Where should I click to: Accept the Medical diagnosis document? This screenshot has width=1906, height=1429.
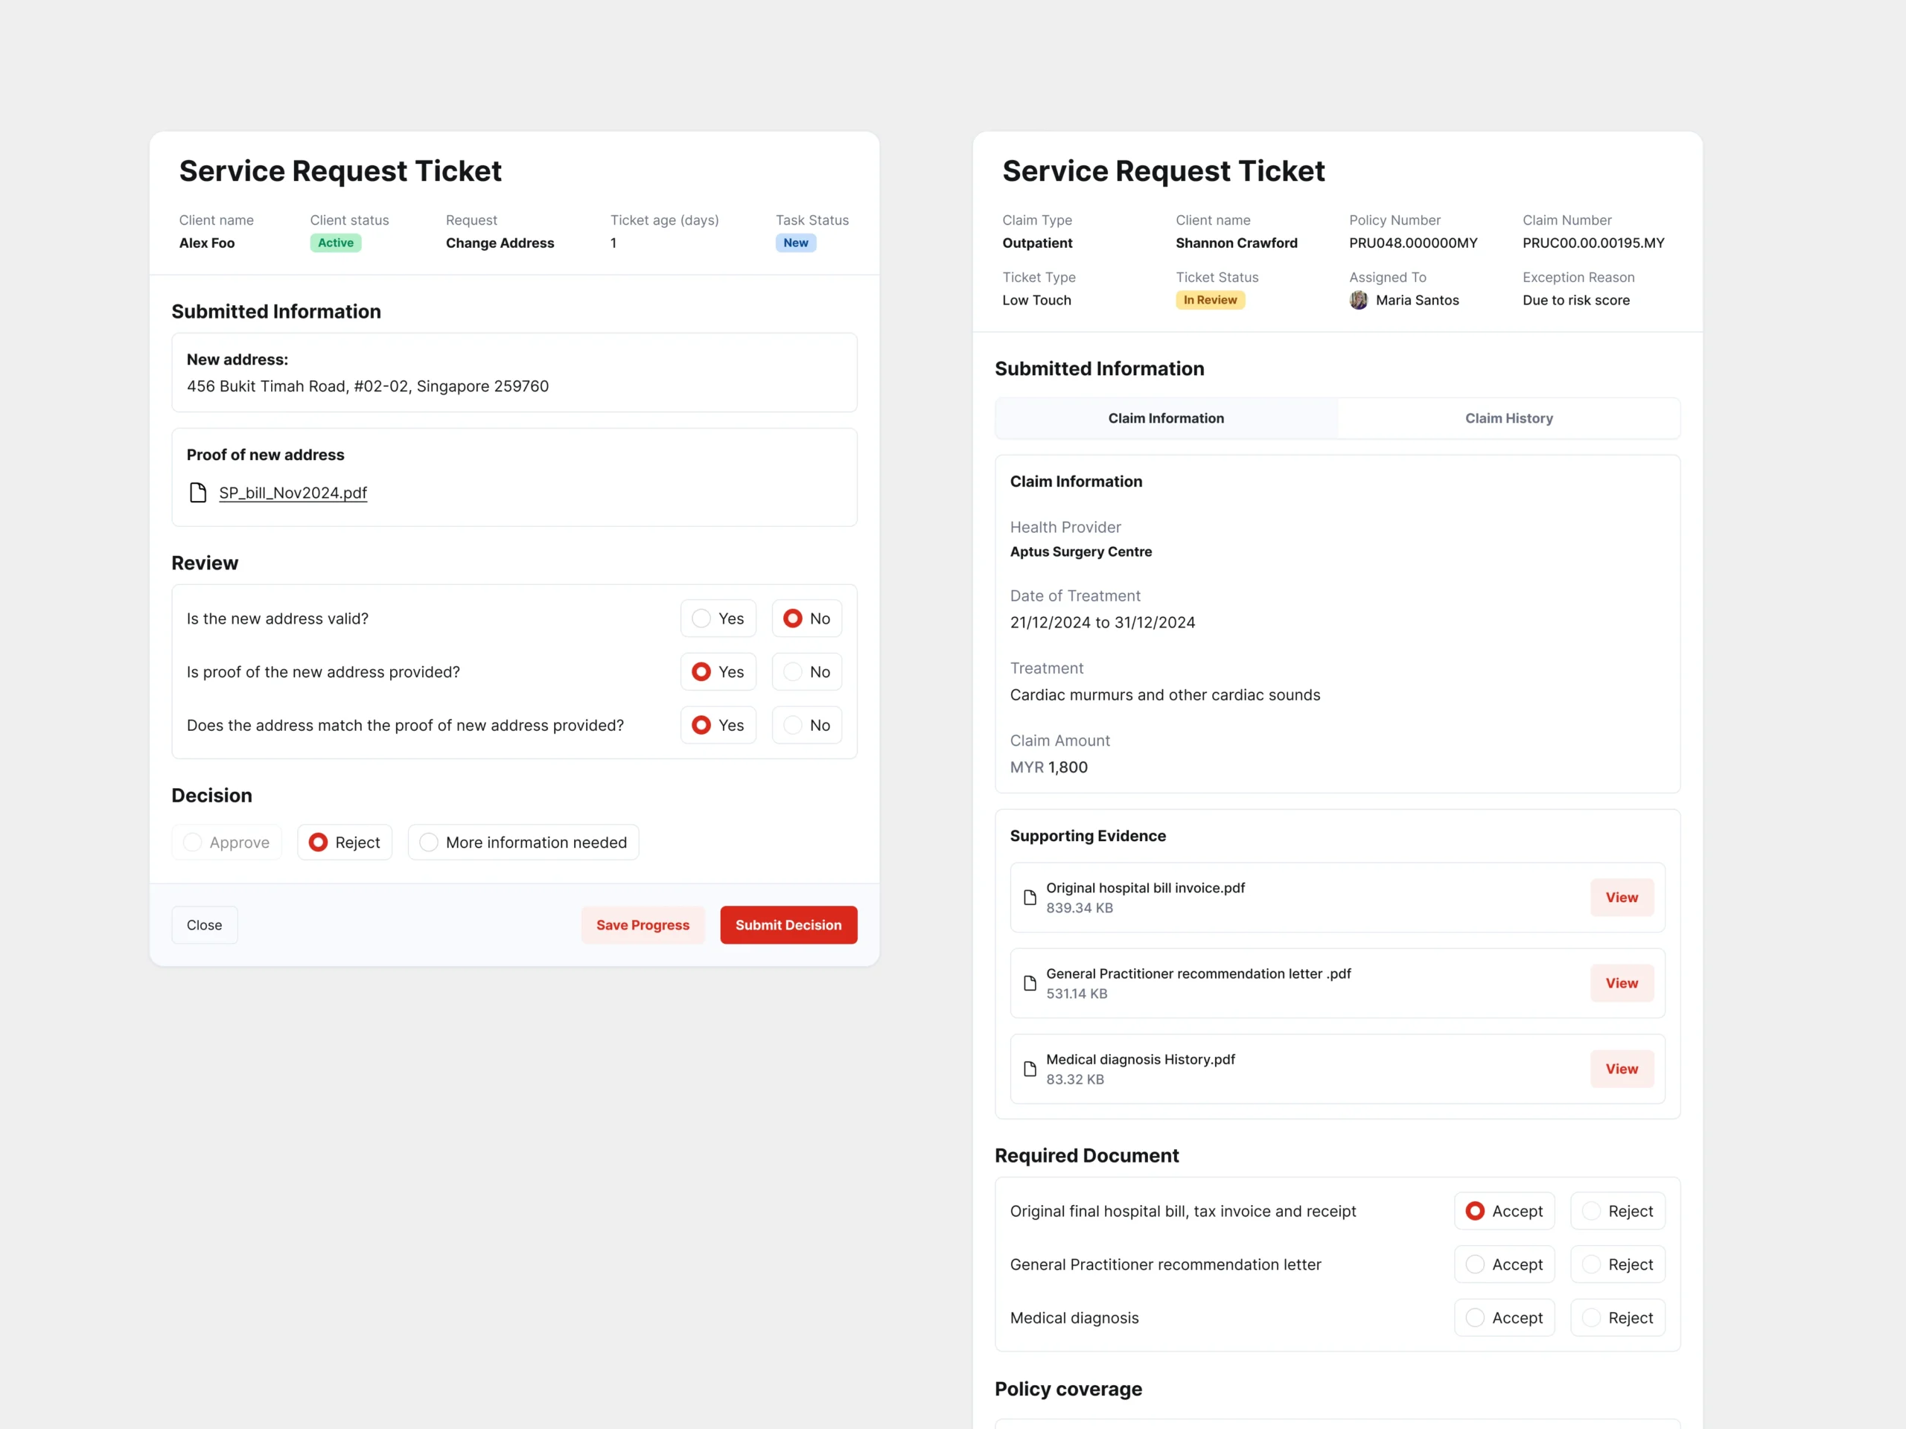point(1504,1318)
